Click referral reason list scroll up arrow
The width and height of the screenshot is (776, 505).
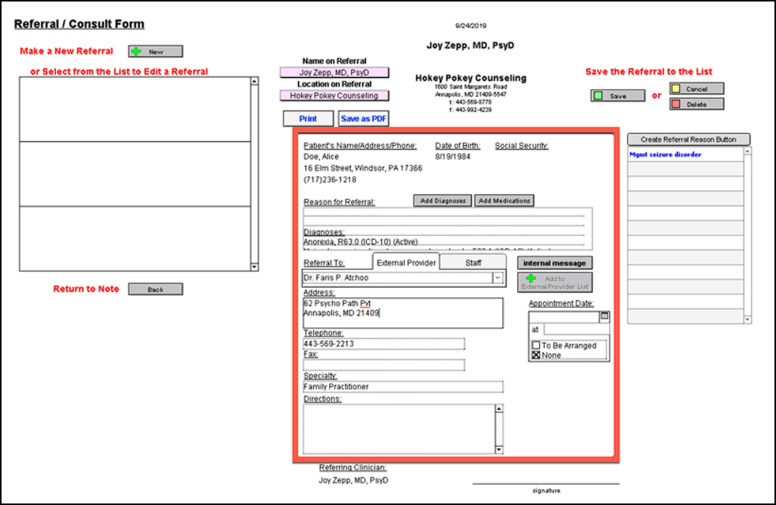[747, 151]
